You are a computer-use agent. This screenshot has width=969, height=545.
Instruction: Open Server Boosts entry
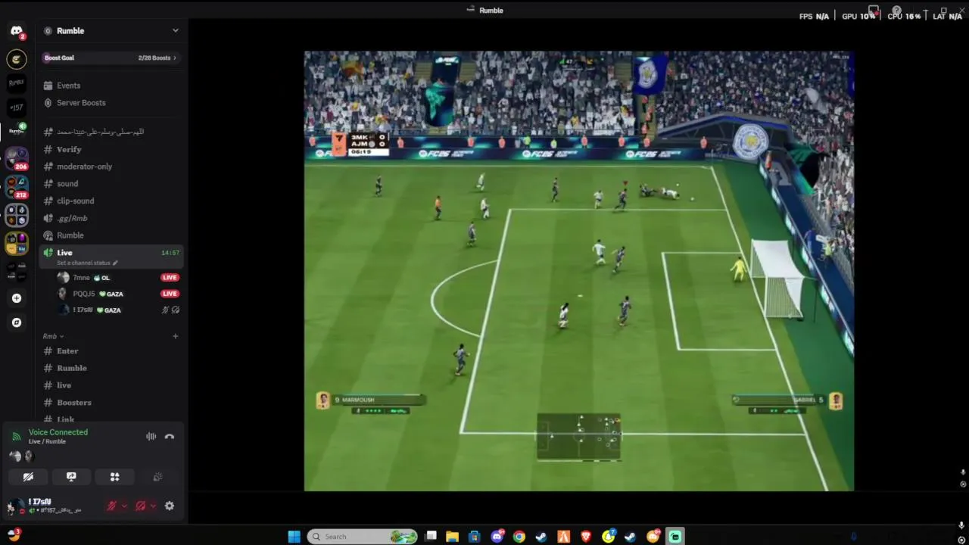click(x=111, y=103)
